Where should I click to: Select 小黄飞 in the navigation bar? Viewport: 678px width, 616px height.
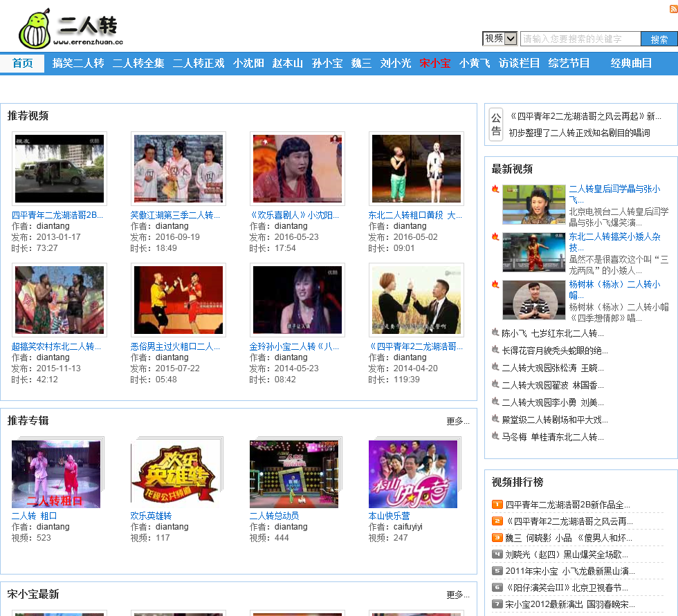click(475, 64)
